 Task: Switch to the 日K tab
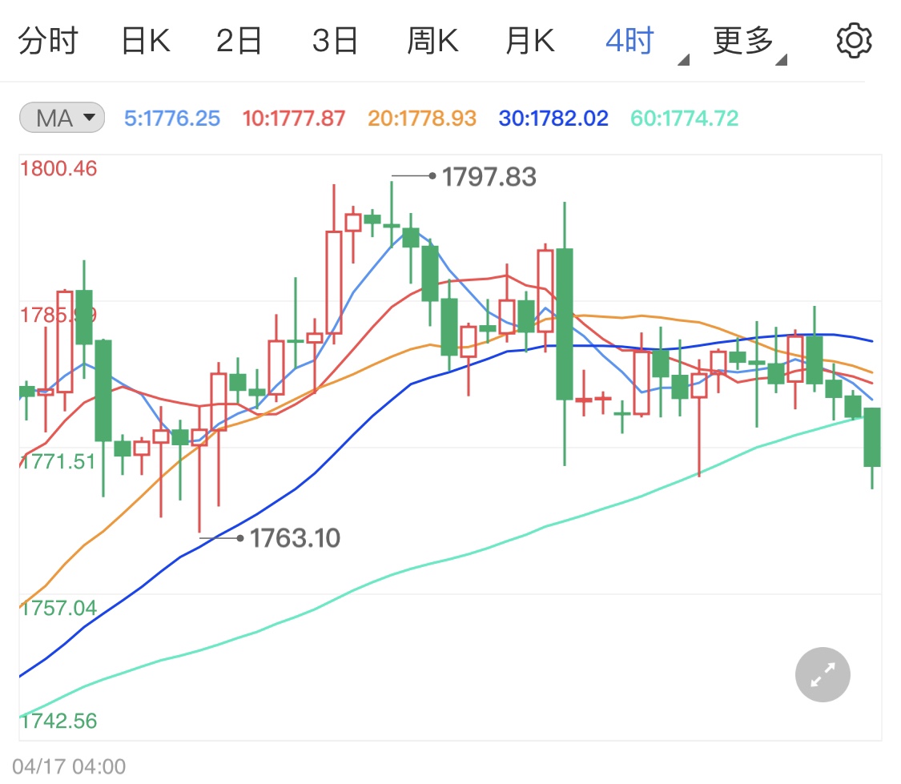click(x=146, y=41)
